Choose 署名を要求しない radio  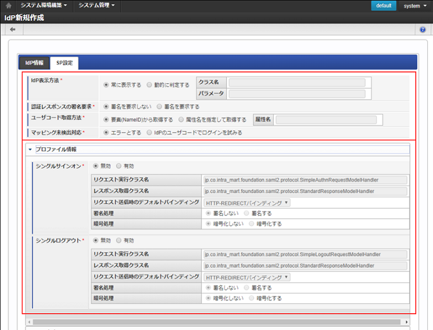tap(106, 106)
